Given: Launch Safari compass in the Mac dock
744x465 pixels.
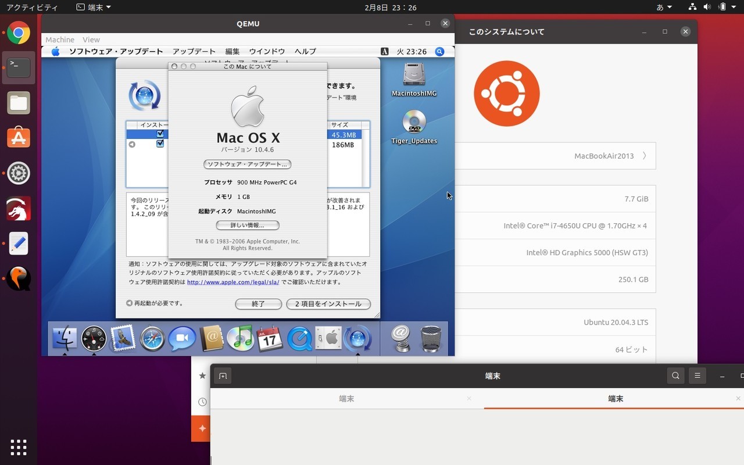Looking at the screenshot, I should click(x=152, y=338).
